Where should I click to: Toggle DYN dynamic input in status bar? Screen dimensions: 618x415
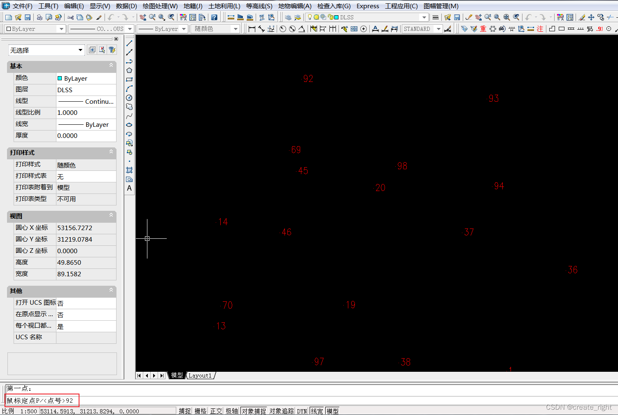point(302,411)
